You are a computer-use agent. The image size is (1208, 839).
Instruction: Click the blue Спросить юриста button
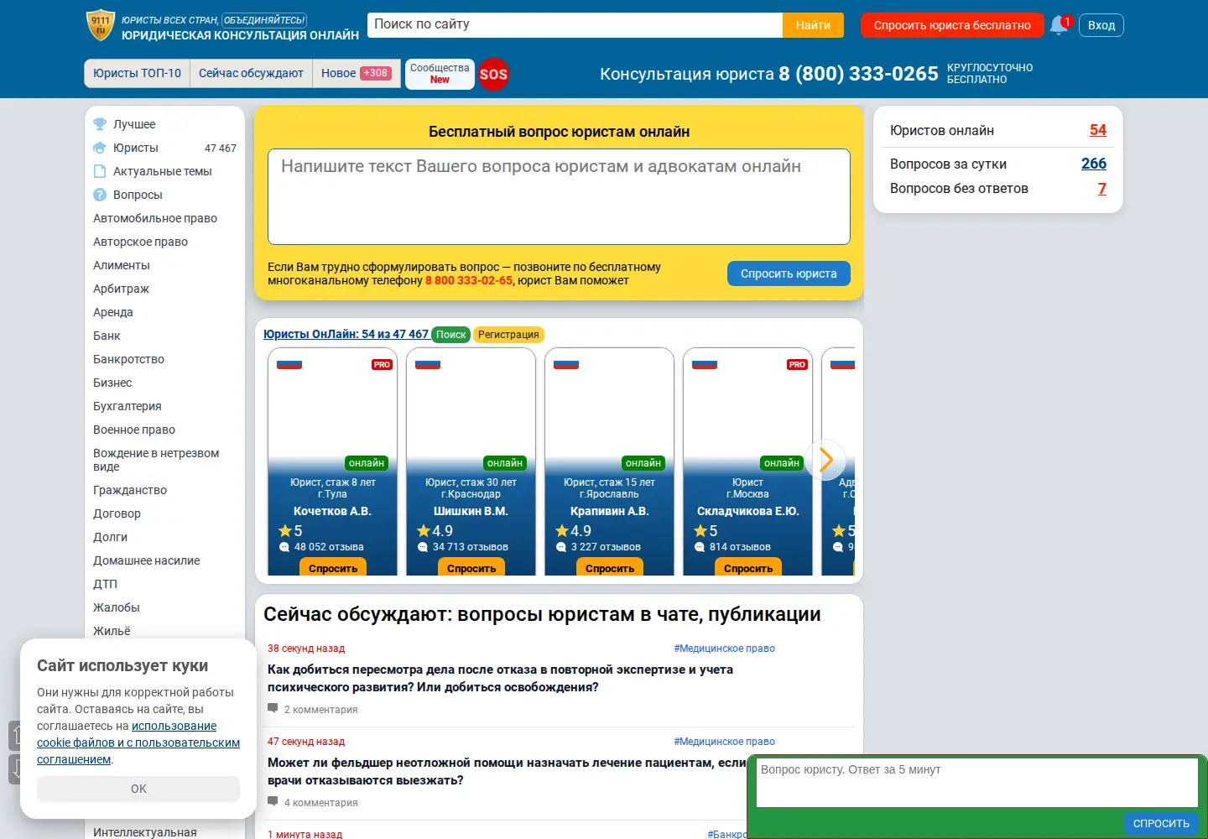click(789, 274)
